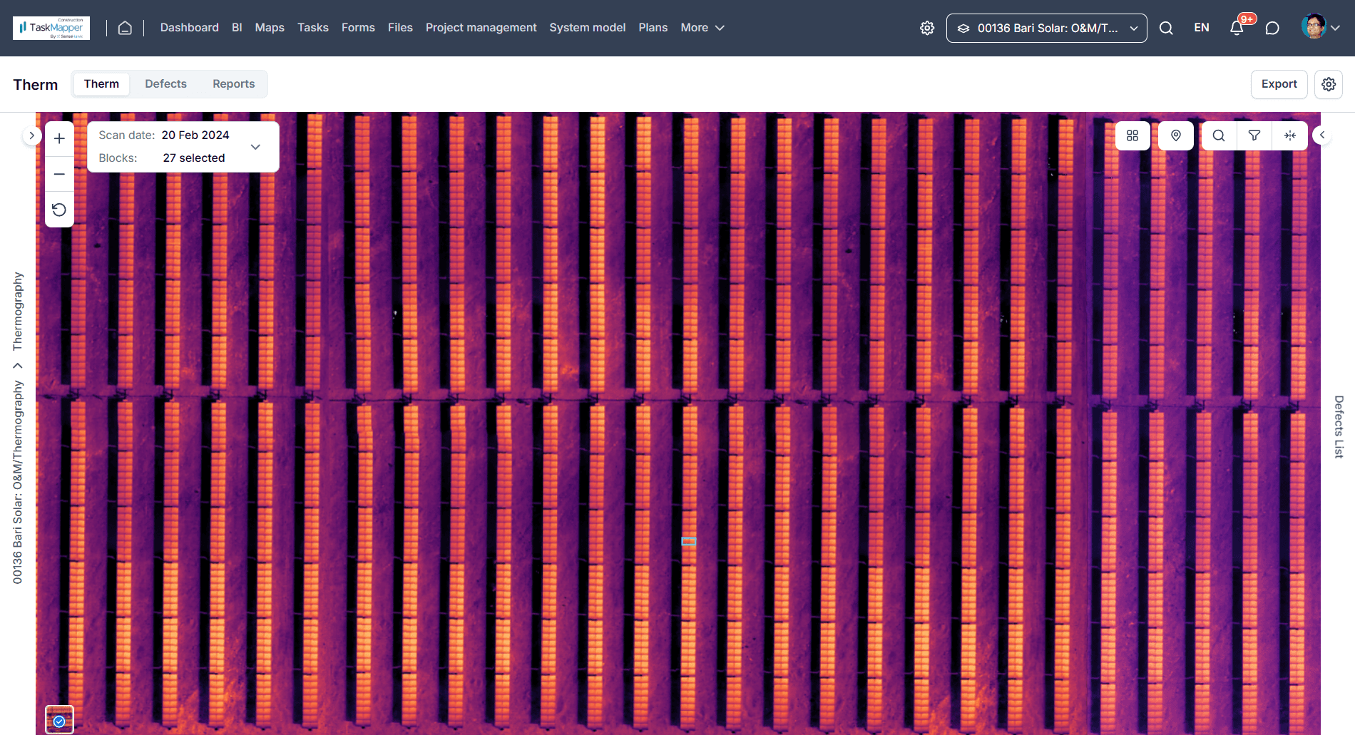Click the 20 Feb 2024 scan date
Image resolution: width=1355 pixels, height=735 pixels.
[195, 135]
